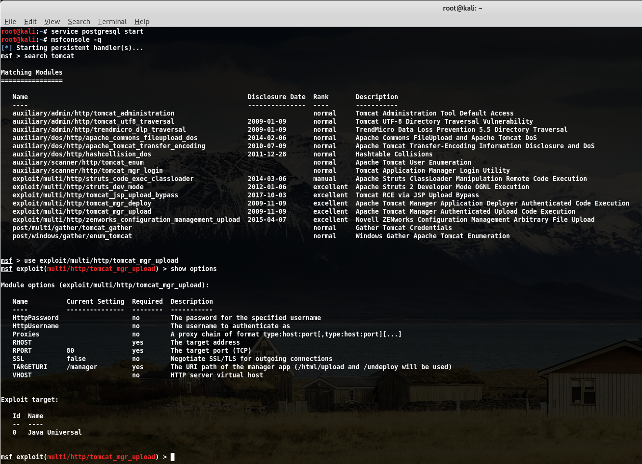Screen dimensions: 642x464
Task: Select module auxiliary/admin/http/trendmicro_dlp_traversal
Action: coord(99,129)
